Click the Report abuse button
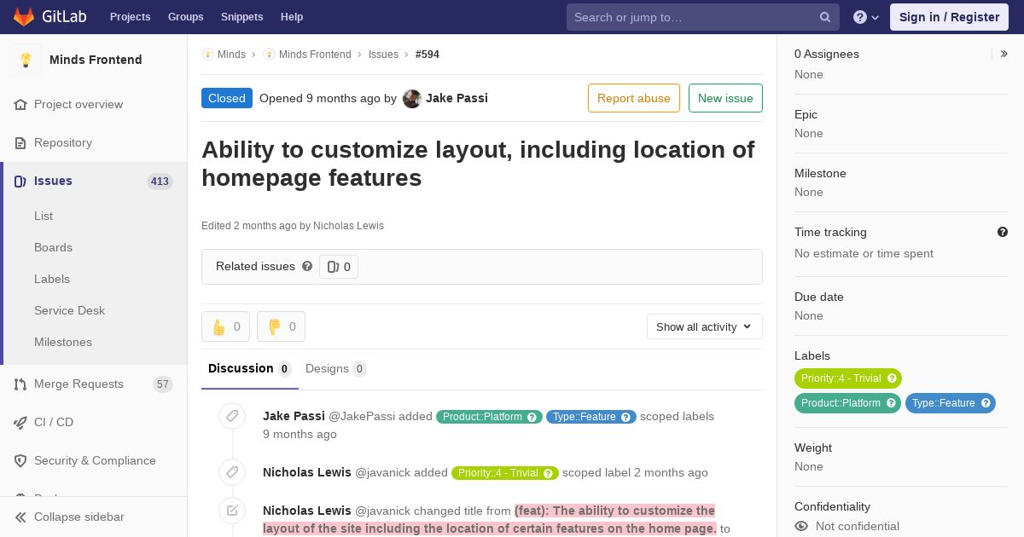 (x=634, y=98)
